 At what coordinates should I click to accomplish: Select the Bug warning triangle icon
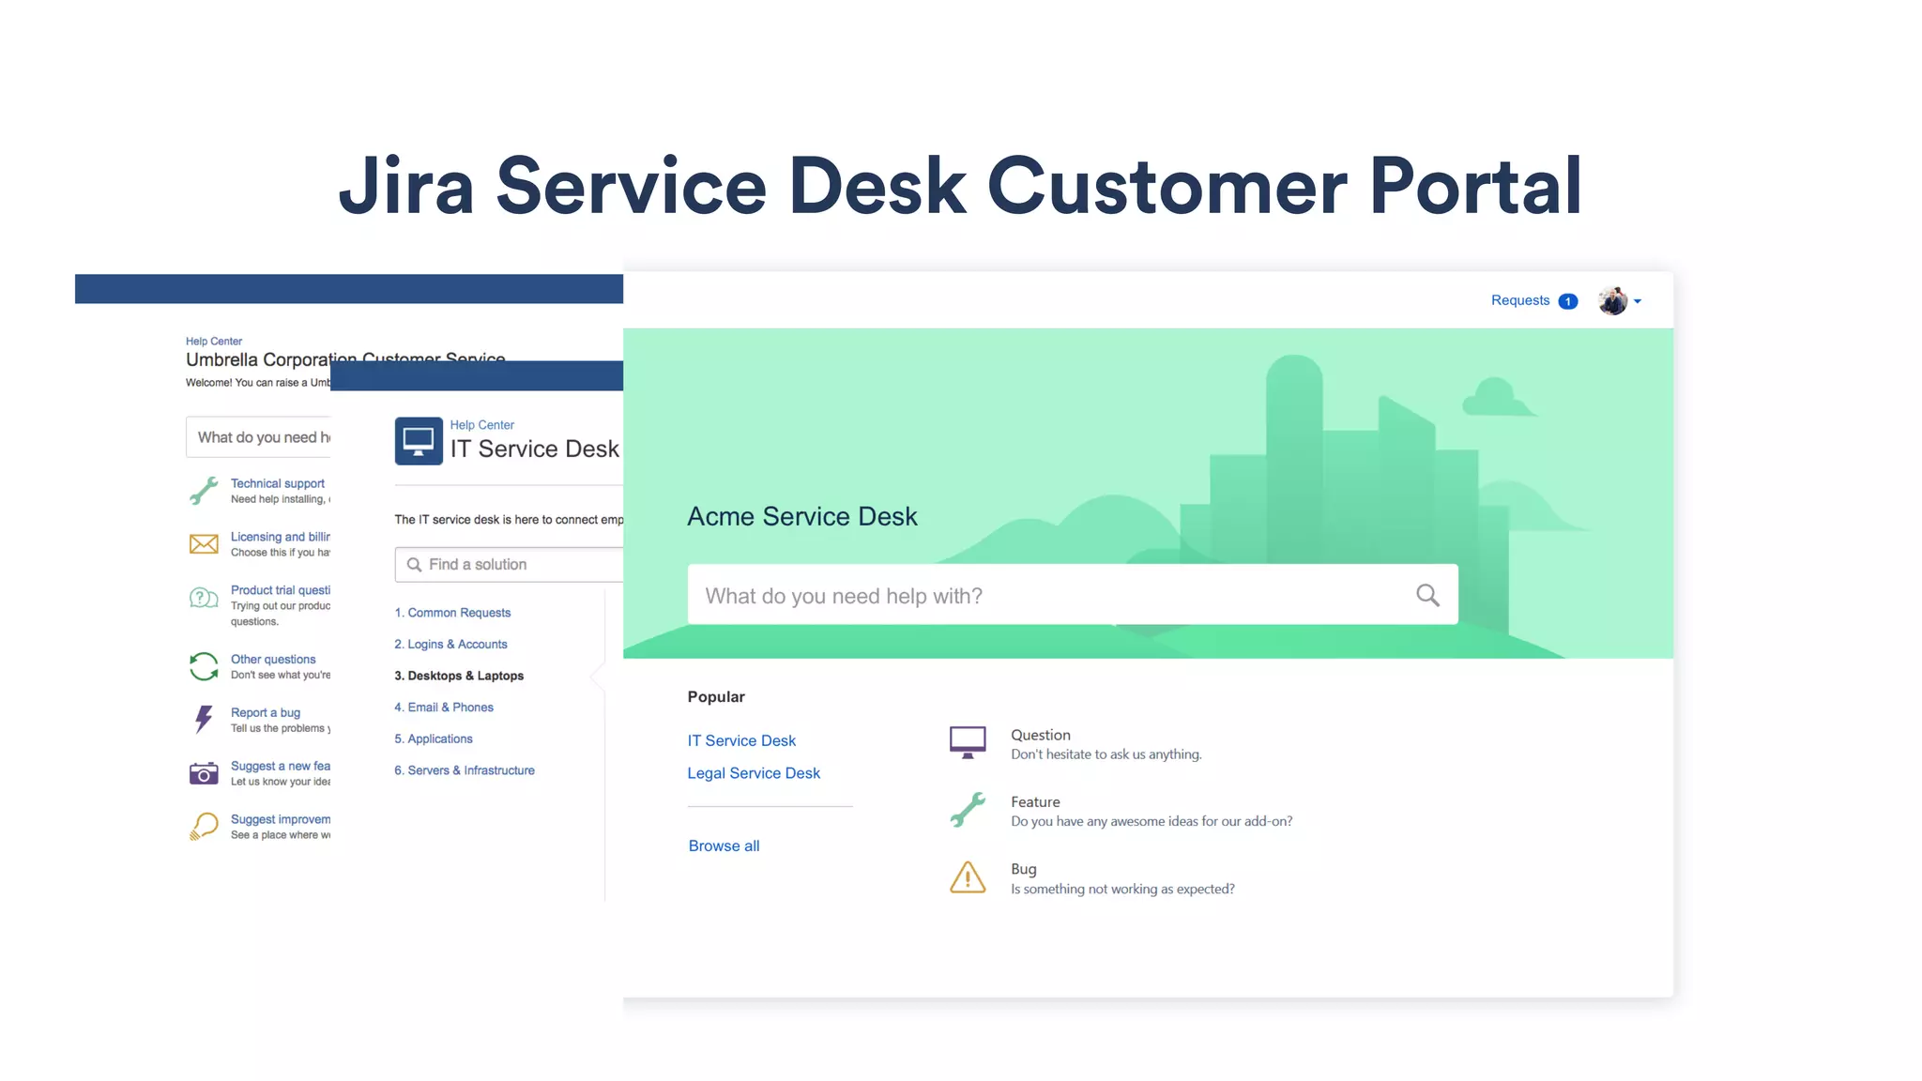[968, 877]
